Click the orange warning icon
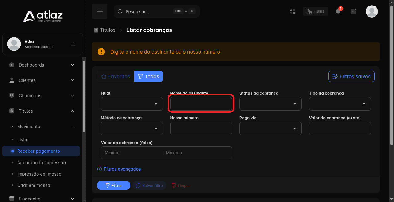This screenshot has height=202, width=394. pos(101,52)
